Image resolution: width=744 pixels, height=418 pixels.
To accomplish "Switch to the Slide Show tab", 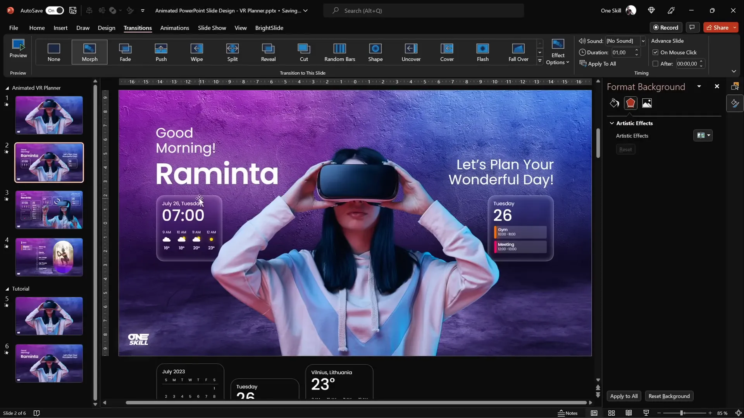I will pyautogui.click(x=212, y=28).
